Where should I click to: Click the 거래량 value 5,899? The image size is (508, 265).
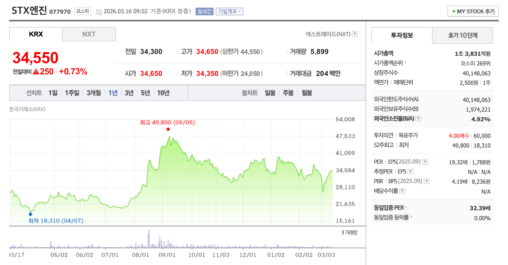[319, 52]
